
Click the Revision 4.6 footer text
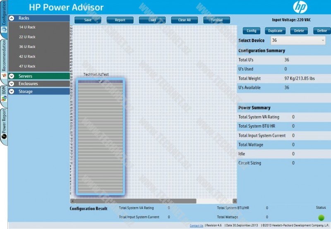click(x=214, y=225)
